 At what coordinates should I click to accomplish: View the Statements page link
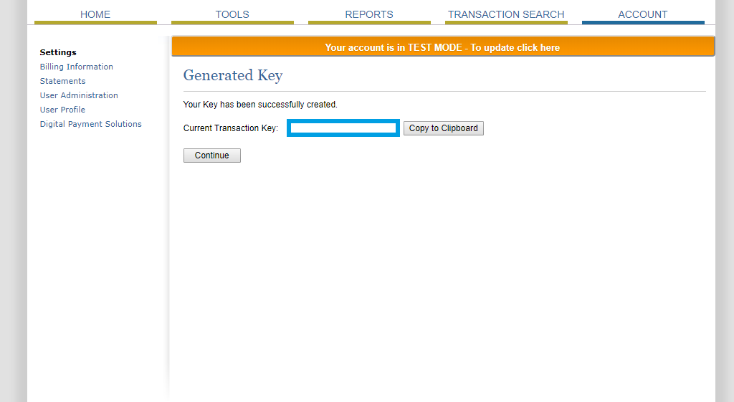click(x=63, y=81)
